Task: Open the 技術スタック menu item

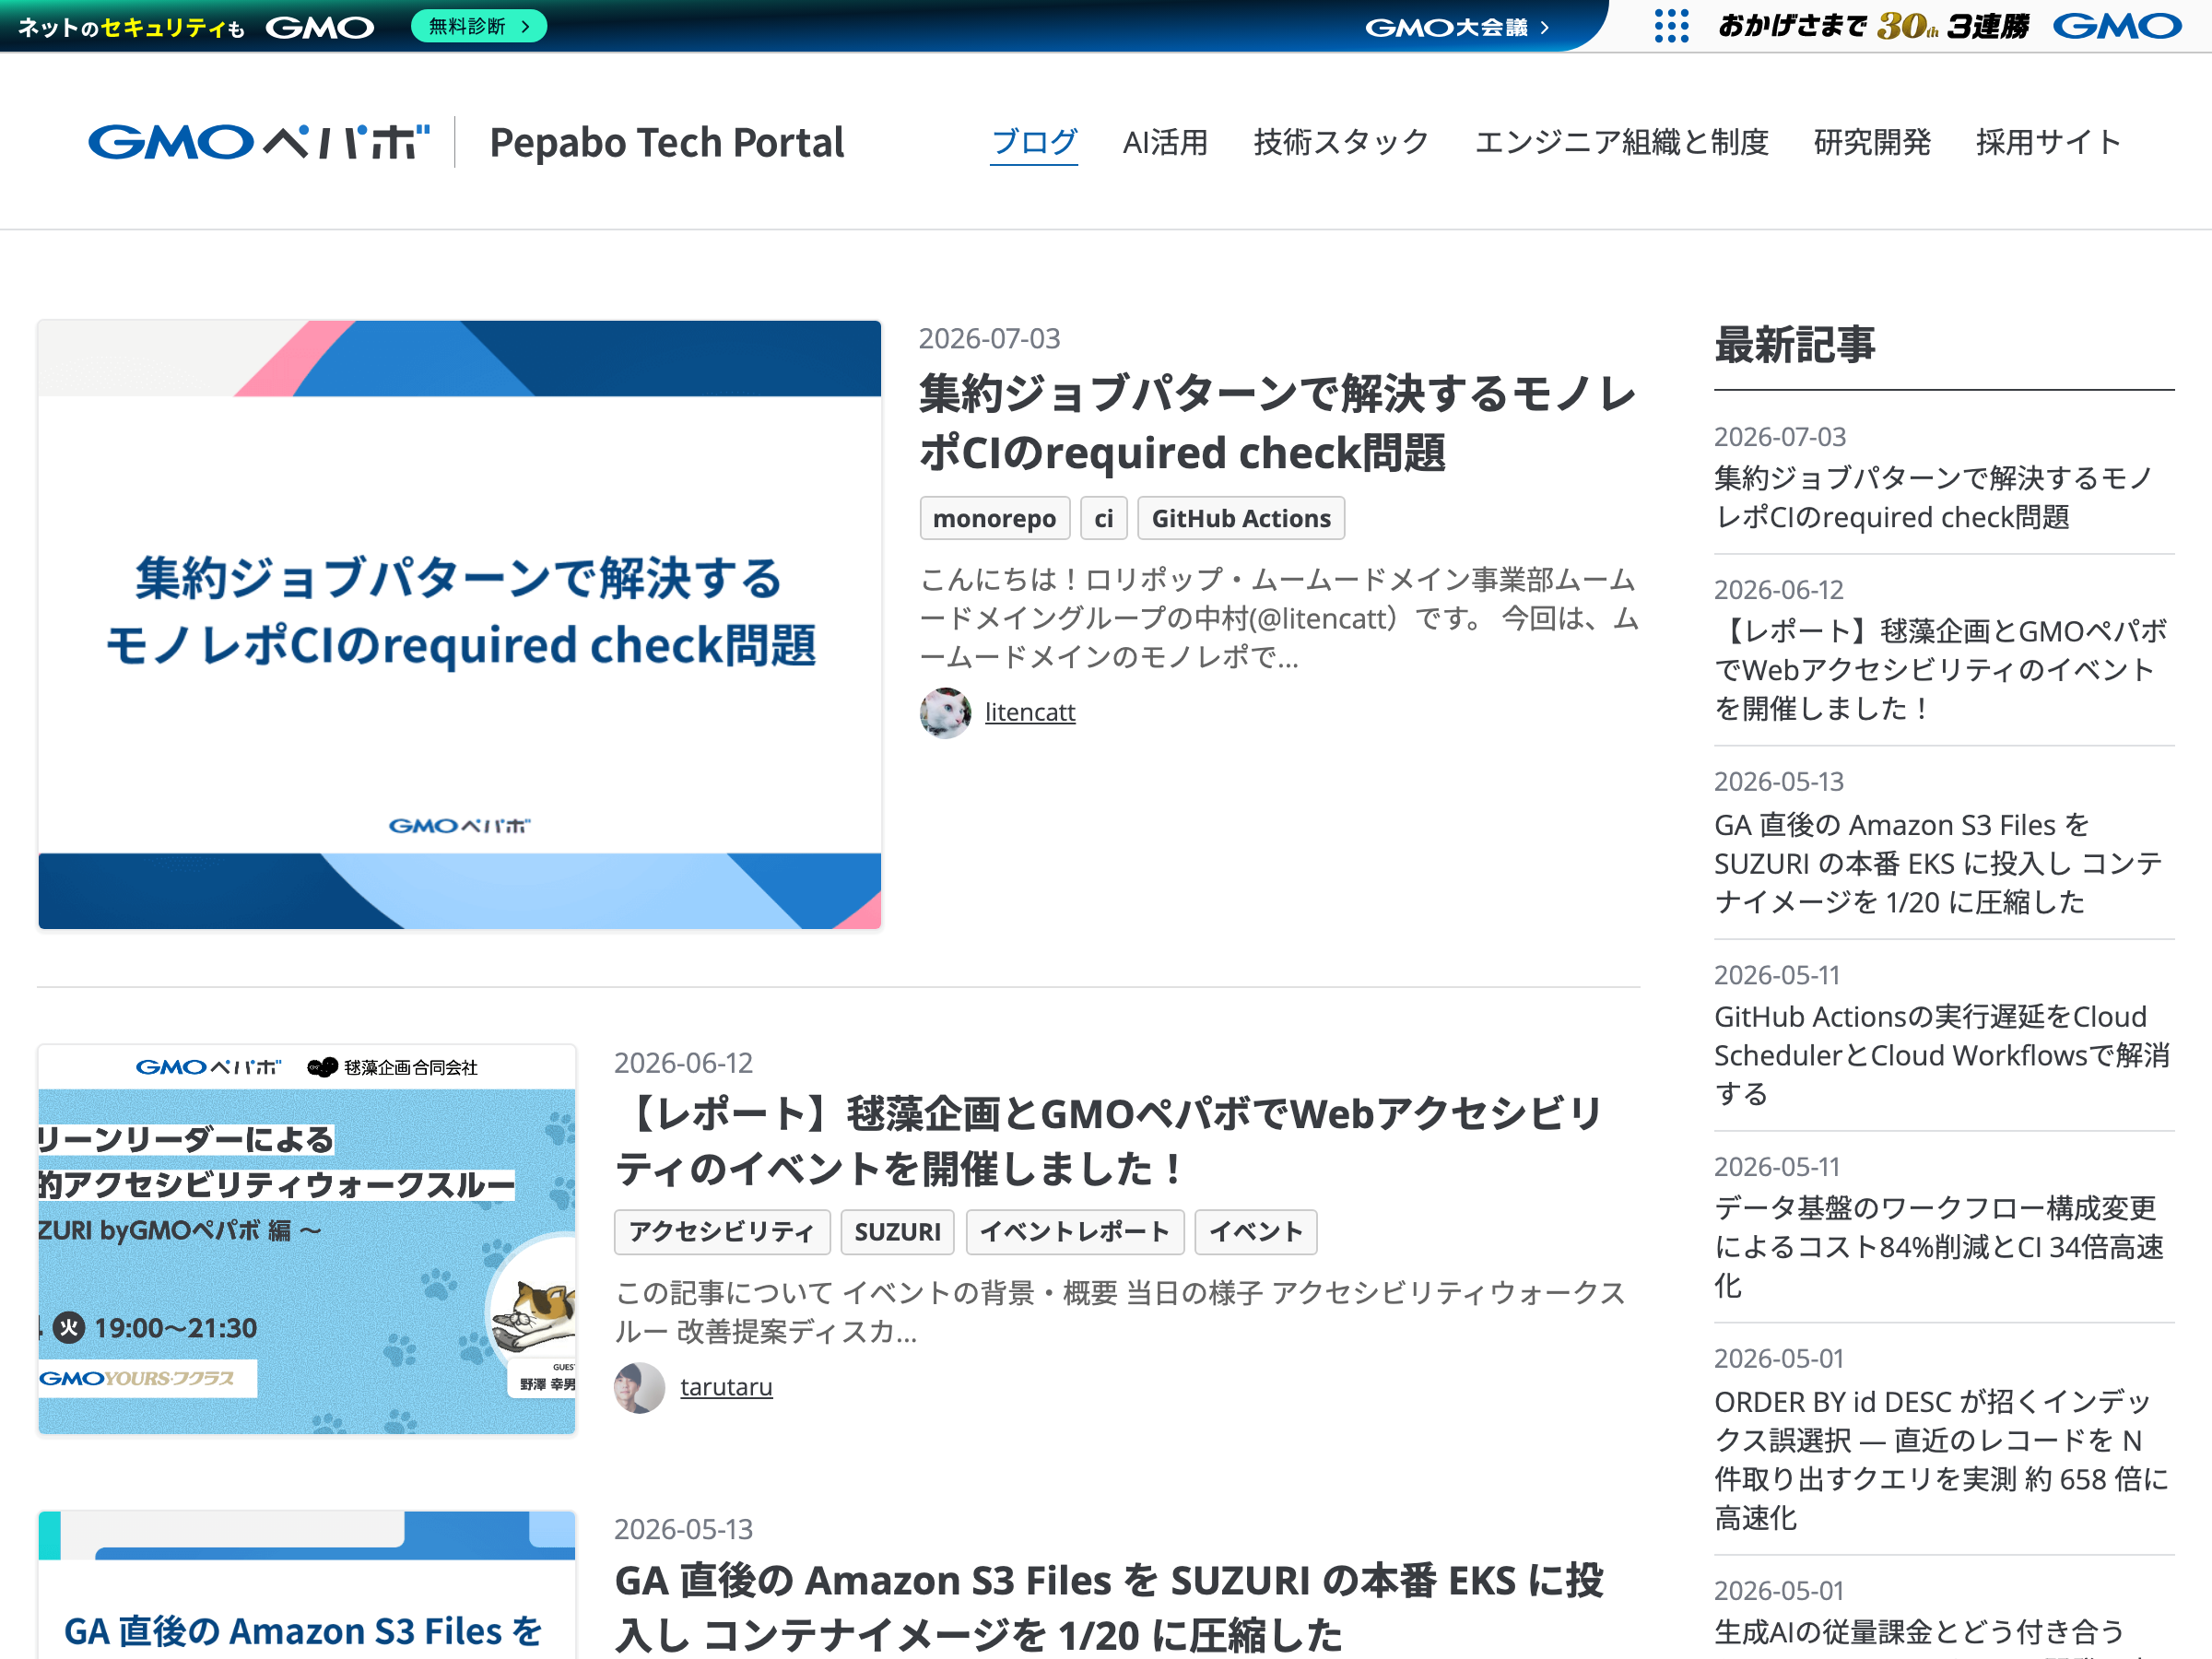Action: pyautogui.click(x=1341, y=142)
